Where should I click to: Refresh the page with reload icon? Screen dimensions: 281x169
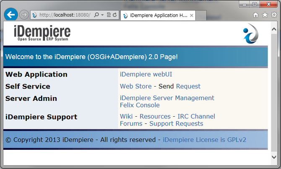coord(114,15)
